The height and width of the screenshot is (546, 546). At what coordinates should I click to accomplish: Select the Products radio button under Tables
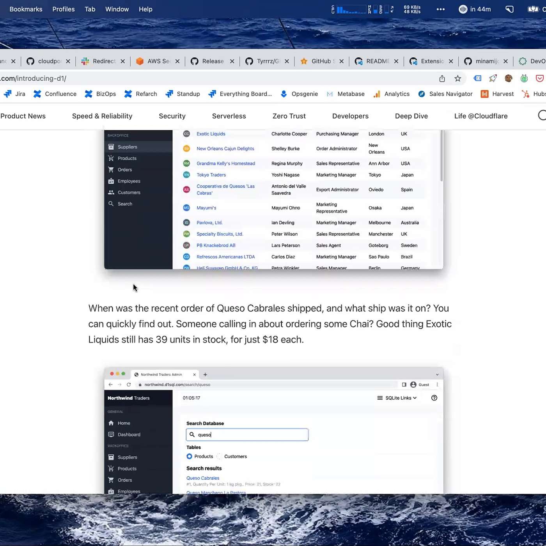pyautogui.click(x=190, y=456)
